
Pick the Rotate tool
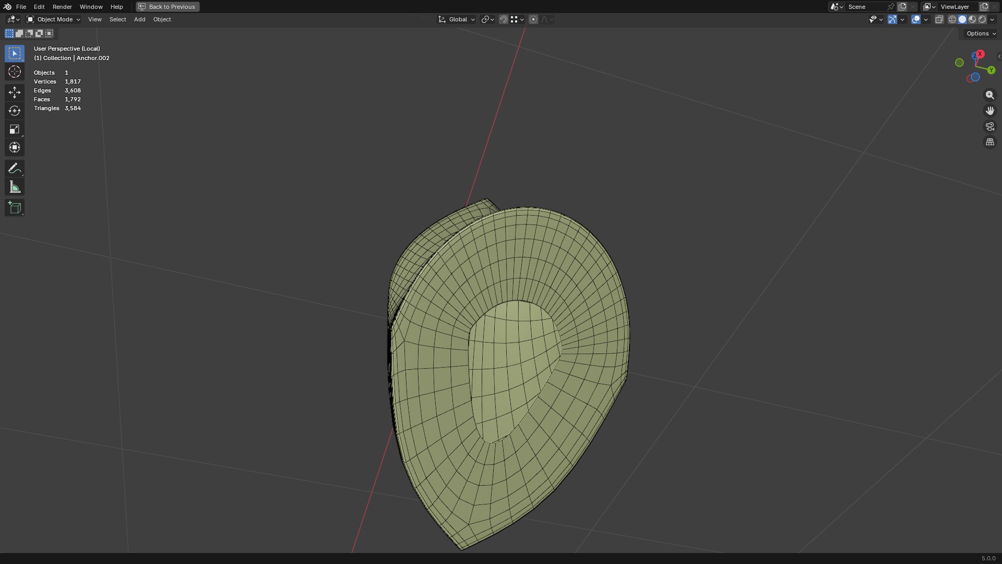coord(15,111)
